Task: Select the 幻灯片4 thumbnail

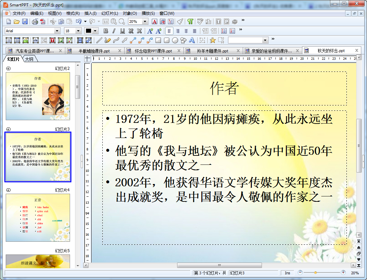Action: (x=38, y=218)
